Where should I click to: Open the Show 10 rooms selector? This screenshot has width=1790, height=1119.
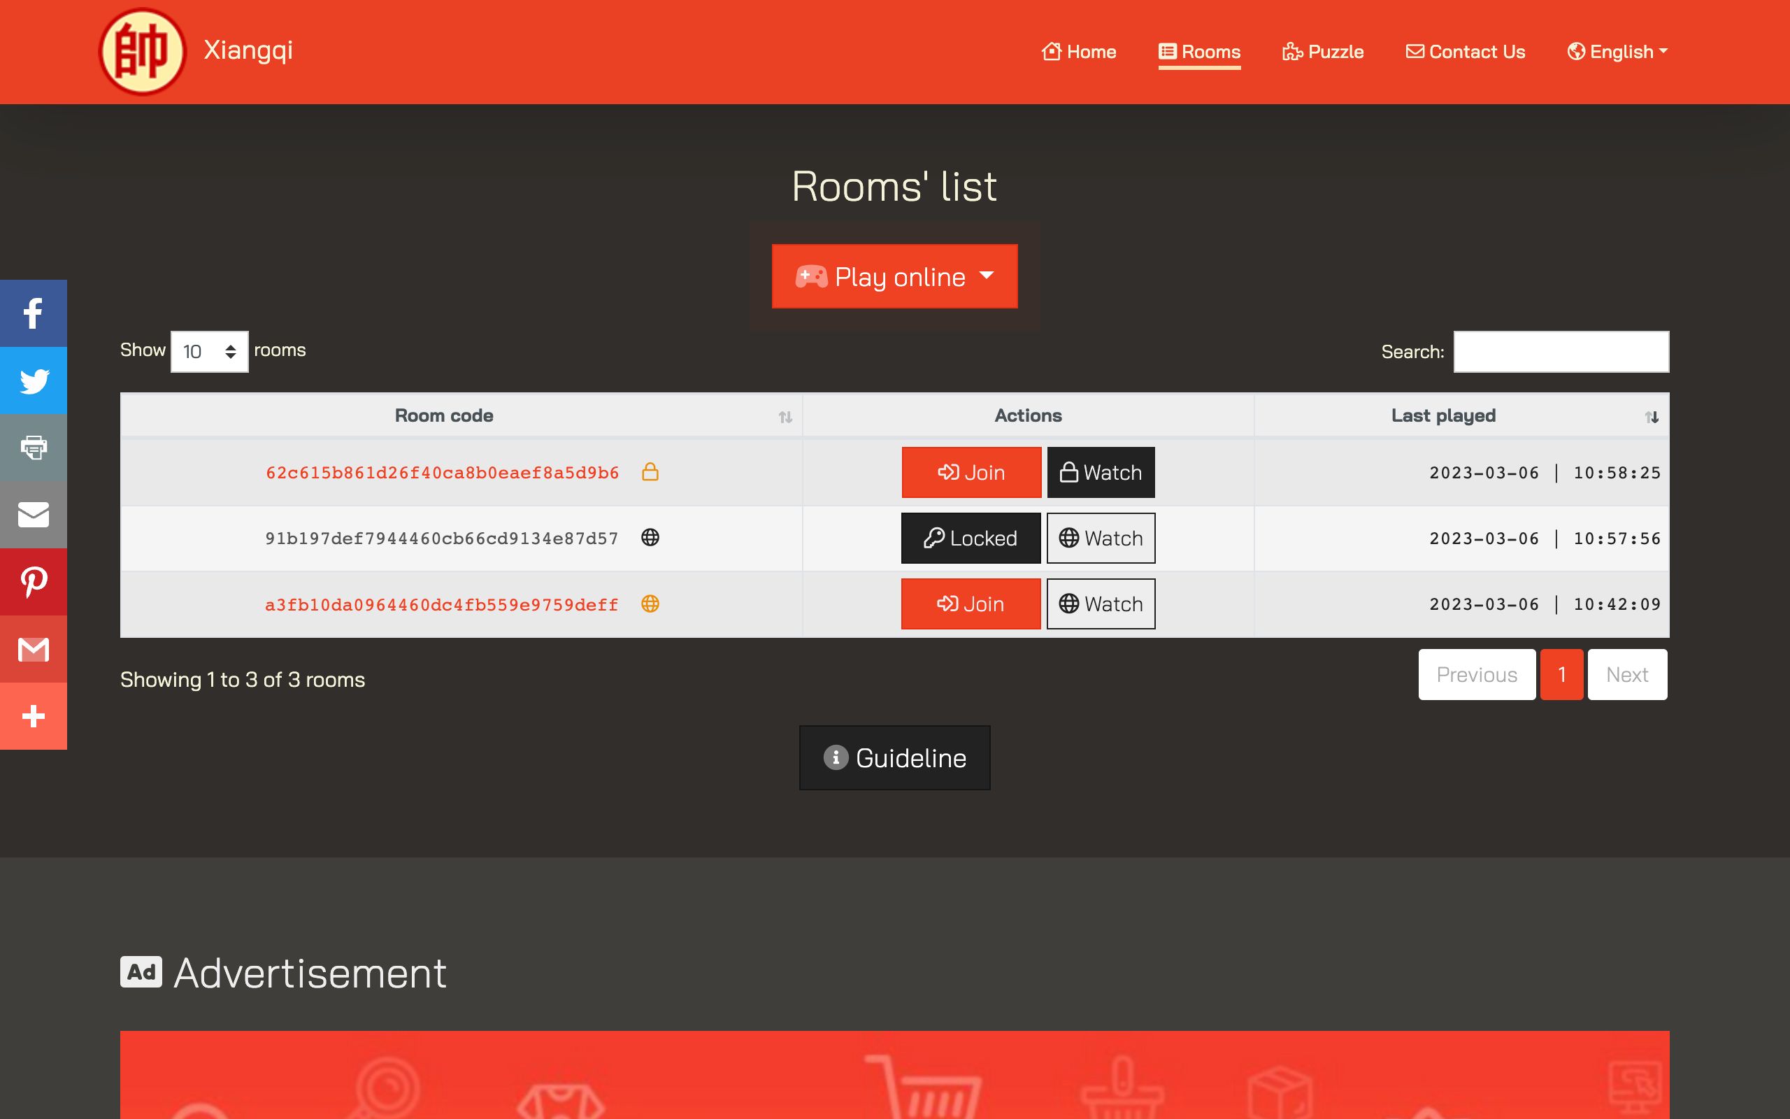click(209, 352)
